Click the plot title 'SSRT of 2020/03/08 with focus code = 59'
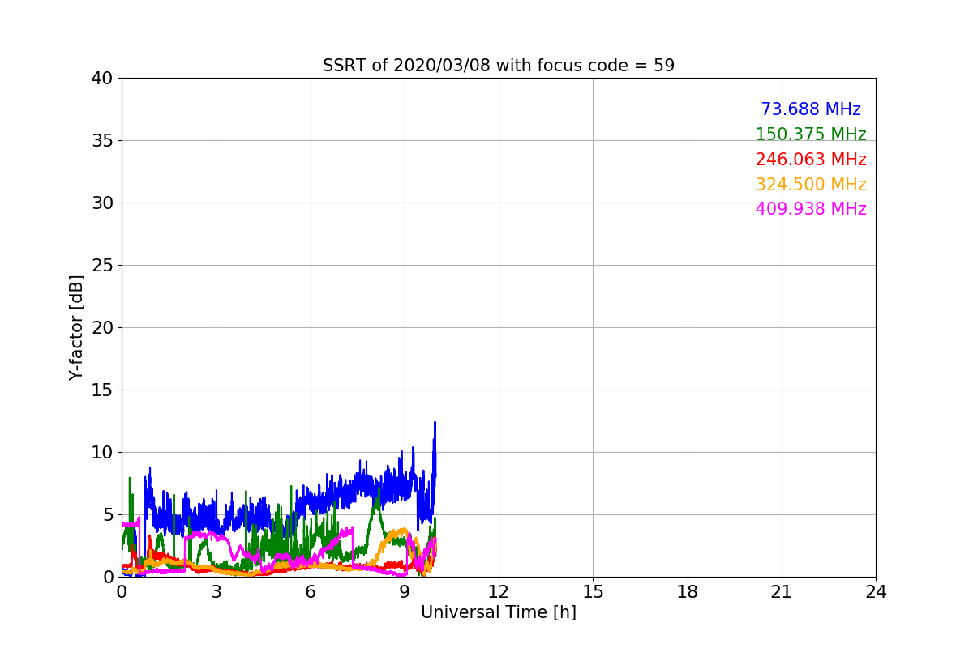Screen dimensions: 973x648 tap(499, 66)
